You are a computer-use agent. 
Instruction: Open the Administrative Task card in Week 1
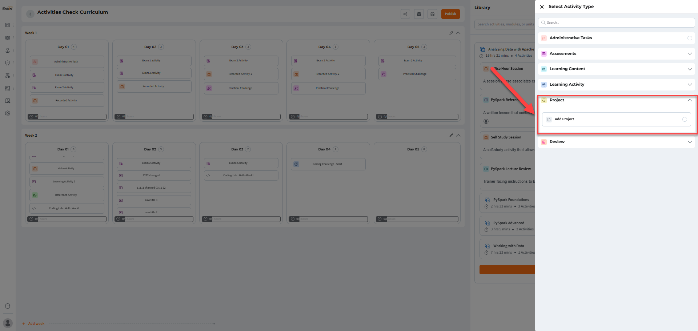click(67, 62)
